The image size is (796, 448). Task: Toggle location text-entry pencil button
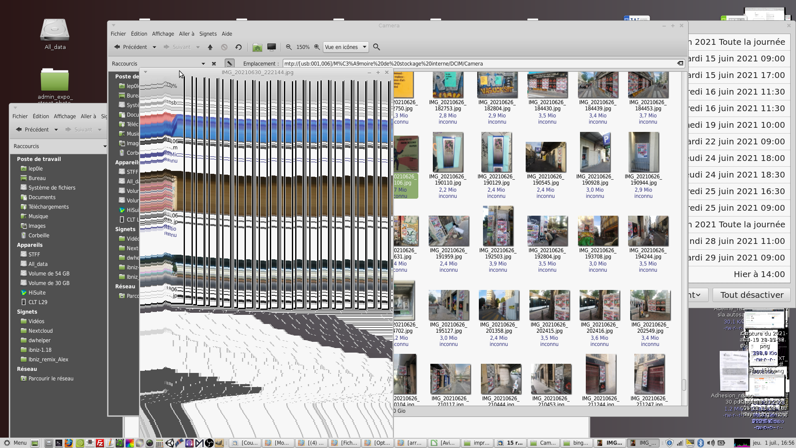click(x=229, y=63)
